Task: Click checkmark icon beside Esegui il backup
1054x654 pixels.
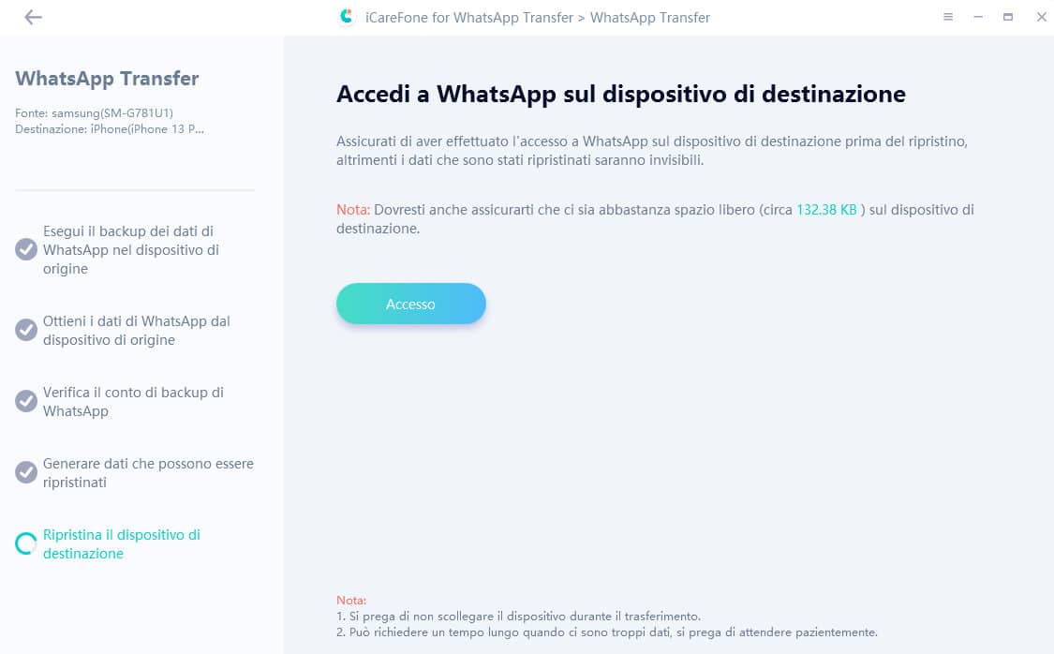Action: point(26,249)
